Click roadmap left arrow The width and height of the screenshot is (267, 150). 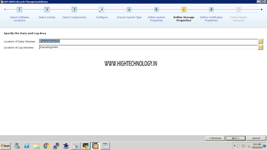pyautogui.click(x=5, y=10)
